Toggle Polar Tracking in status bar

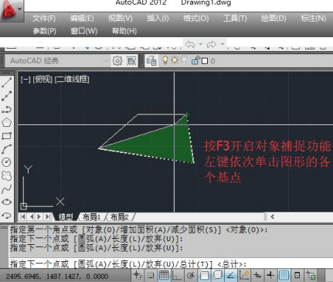click(x=191, y=276)
